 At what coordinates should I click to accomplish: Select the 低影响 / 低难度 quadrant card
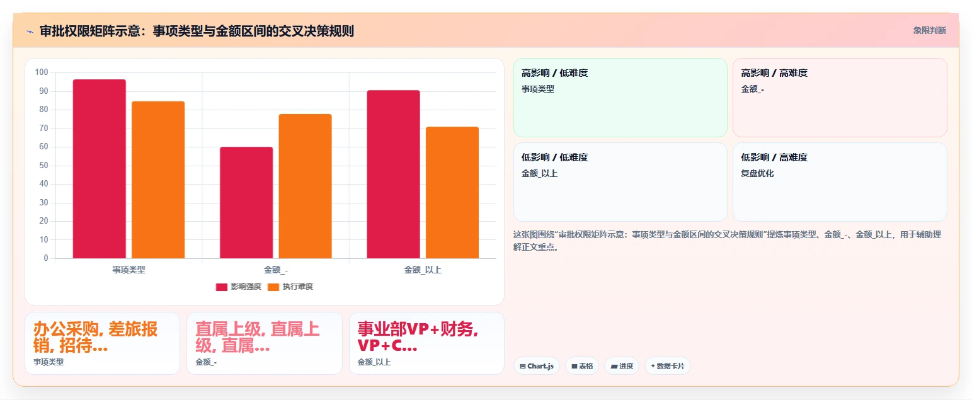pyautogui.click(x=620, y=182)
